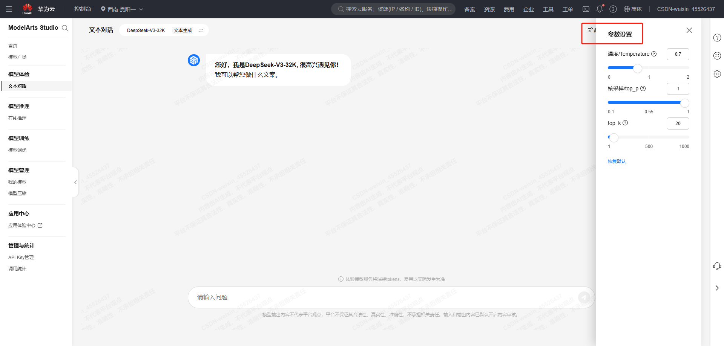Edit the top_k value field
This screenshot has width=724, height=346.
point(678,123)
